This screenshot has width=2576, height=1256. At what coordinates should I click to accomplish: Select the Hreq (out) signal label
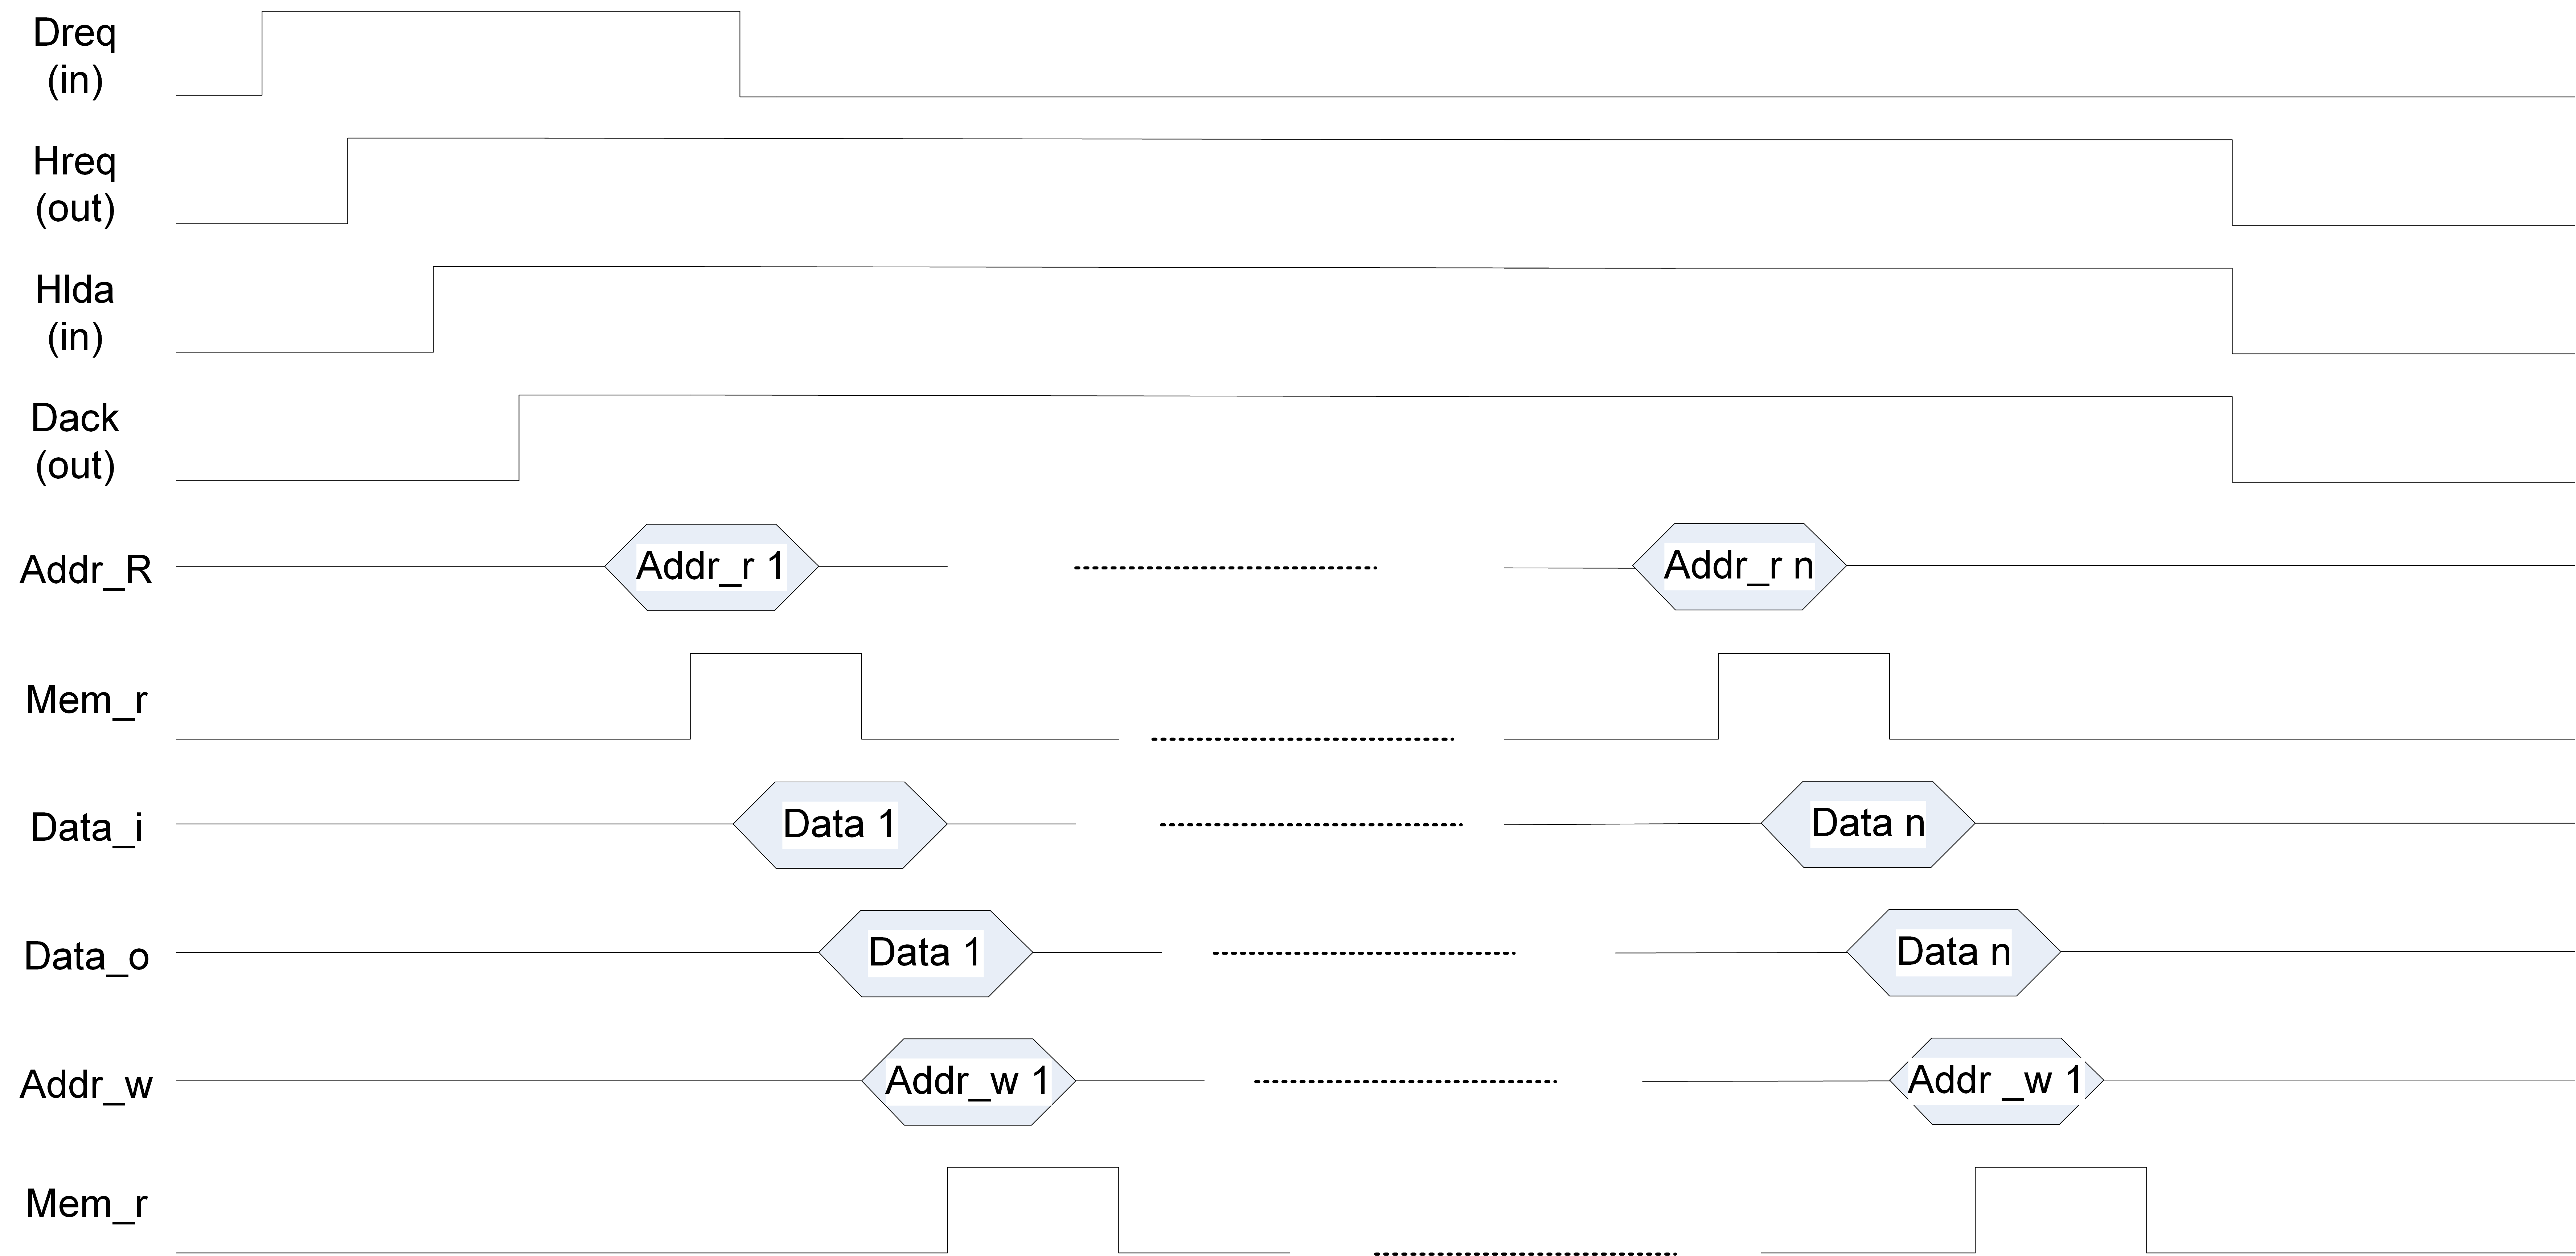point(75,185)
